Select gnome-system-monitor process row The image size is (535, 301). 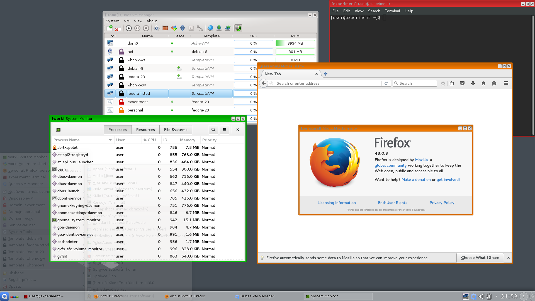[148, 220]
